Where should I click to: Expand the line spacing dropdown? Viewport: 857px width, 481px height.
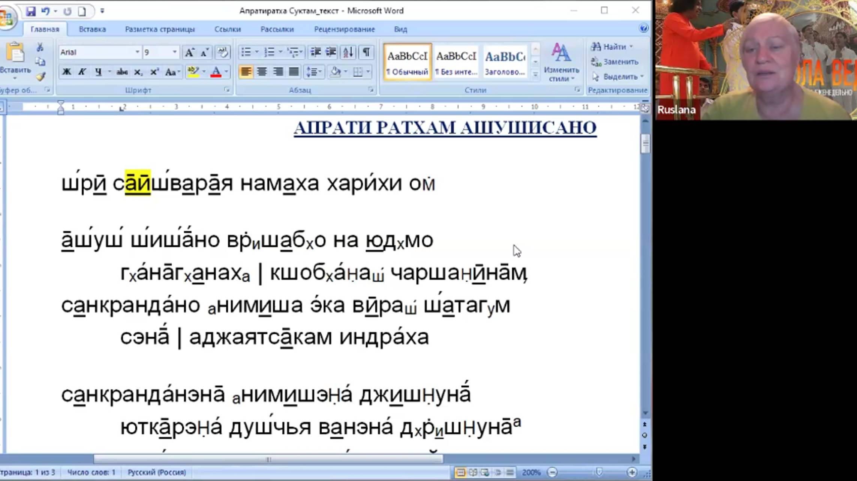click(x=321, y=72)
